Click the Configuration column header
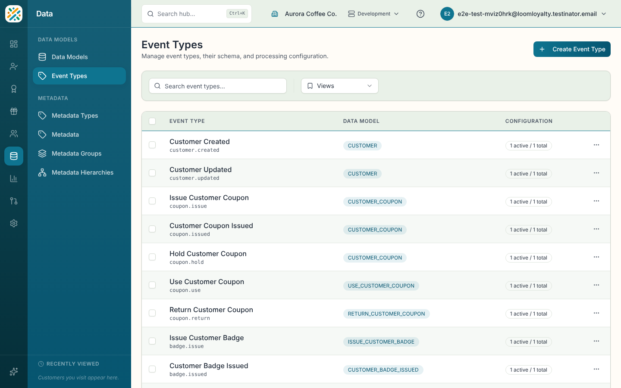 [x=529, y=121]
